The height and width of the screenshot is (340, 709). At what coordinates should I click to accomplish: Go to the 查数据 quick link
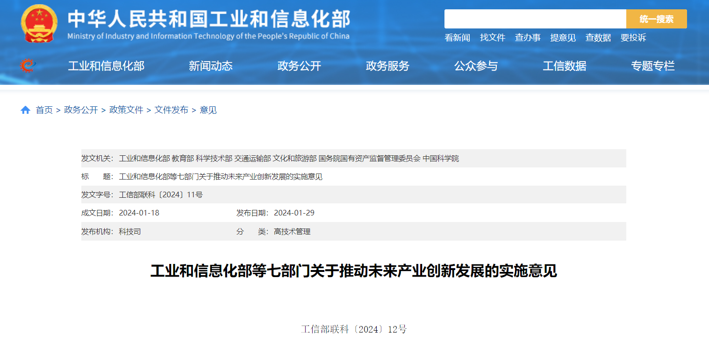click(x=598, y=38)
